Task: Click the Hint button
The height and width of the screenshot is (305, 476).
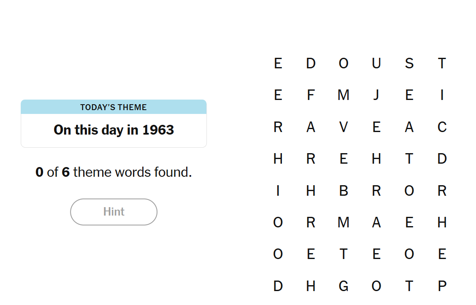Action: click(x=114, y=212)
